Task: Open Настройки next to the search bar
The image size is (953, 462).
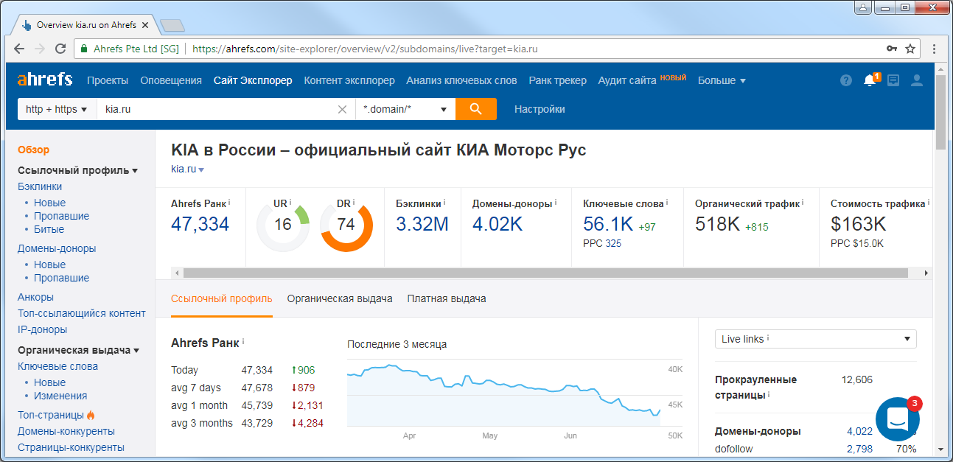Action: (540, 109)
